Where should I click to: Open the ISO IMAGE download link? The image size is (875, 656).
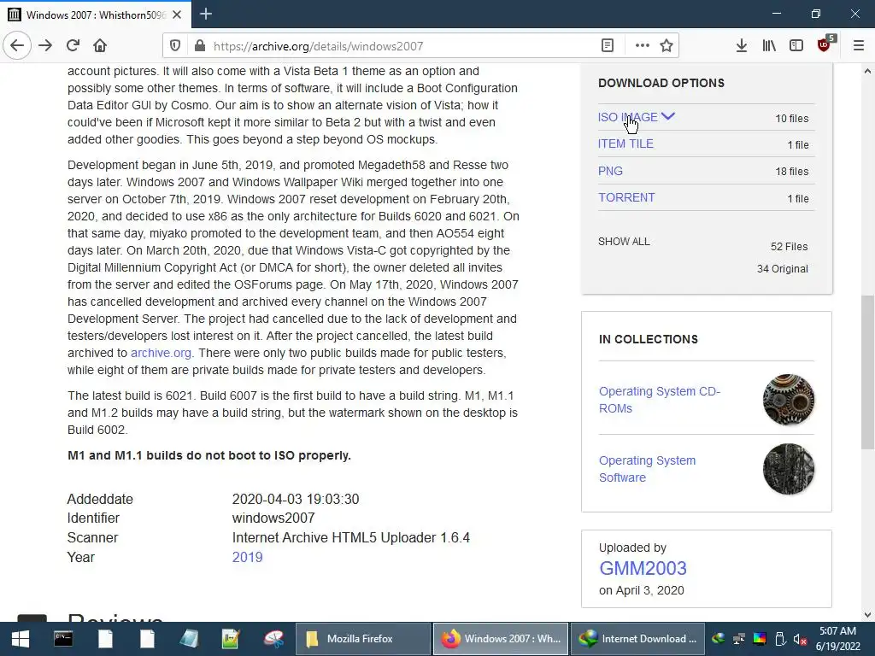(628, 117)
